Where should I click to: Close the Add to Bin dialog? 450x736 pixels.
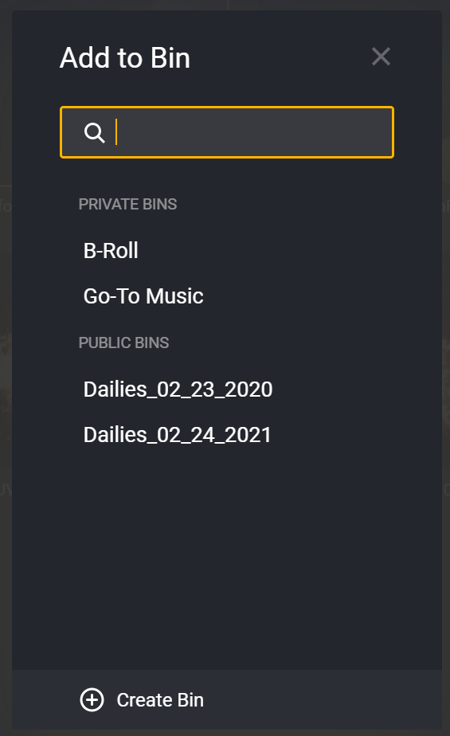[x=381, y=57]
